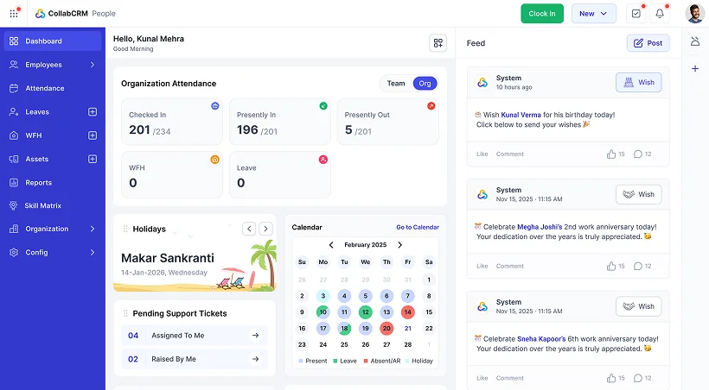The image size is (709, 390).
Task: Click the Presently Out red arrow icon
Action: coord(431,105)
